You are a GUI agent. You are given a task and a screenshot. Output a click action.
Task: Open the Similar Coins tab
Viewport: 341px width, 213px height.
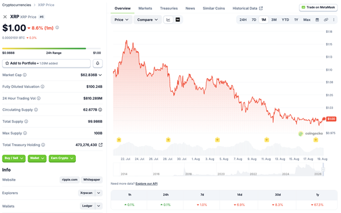tap(214, 8)
